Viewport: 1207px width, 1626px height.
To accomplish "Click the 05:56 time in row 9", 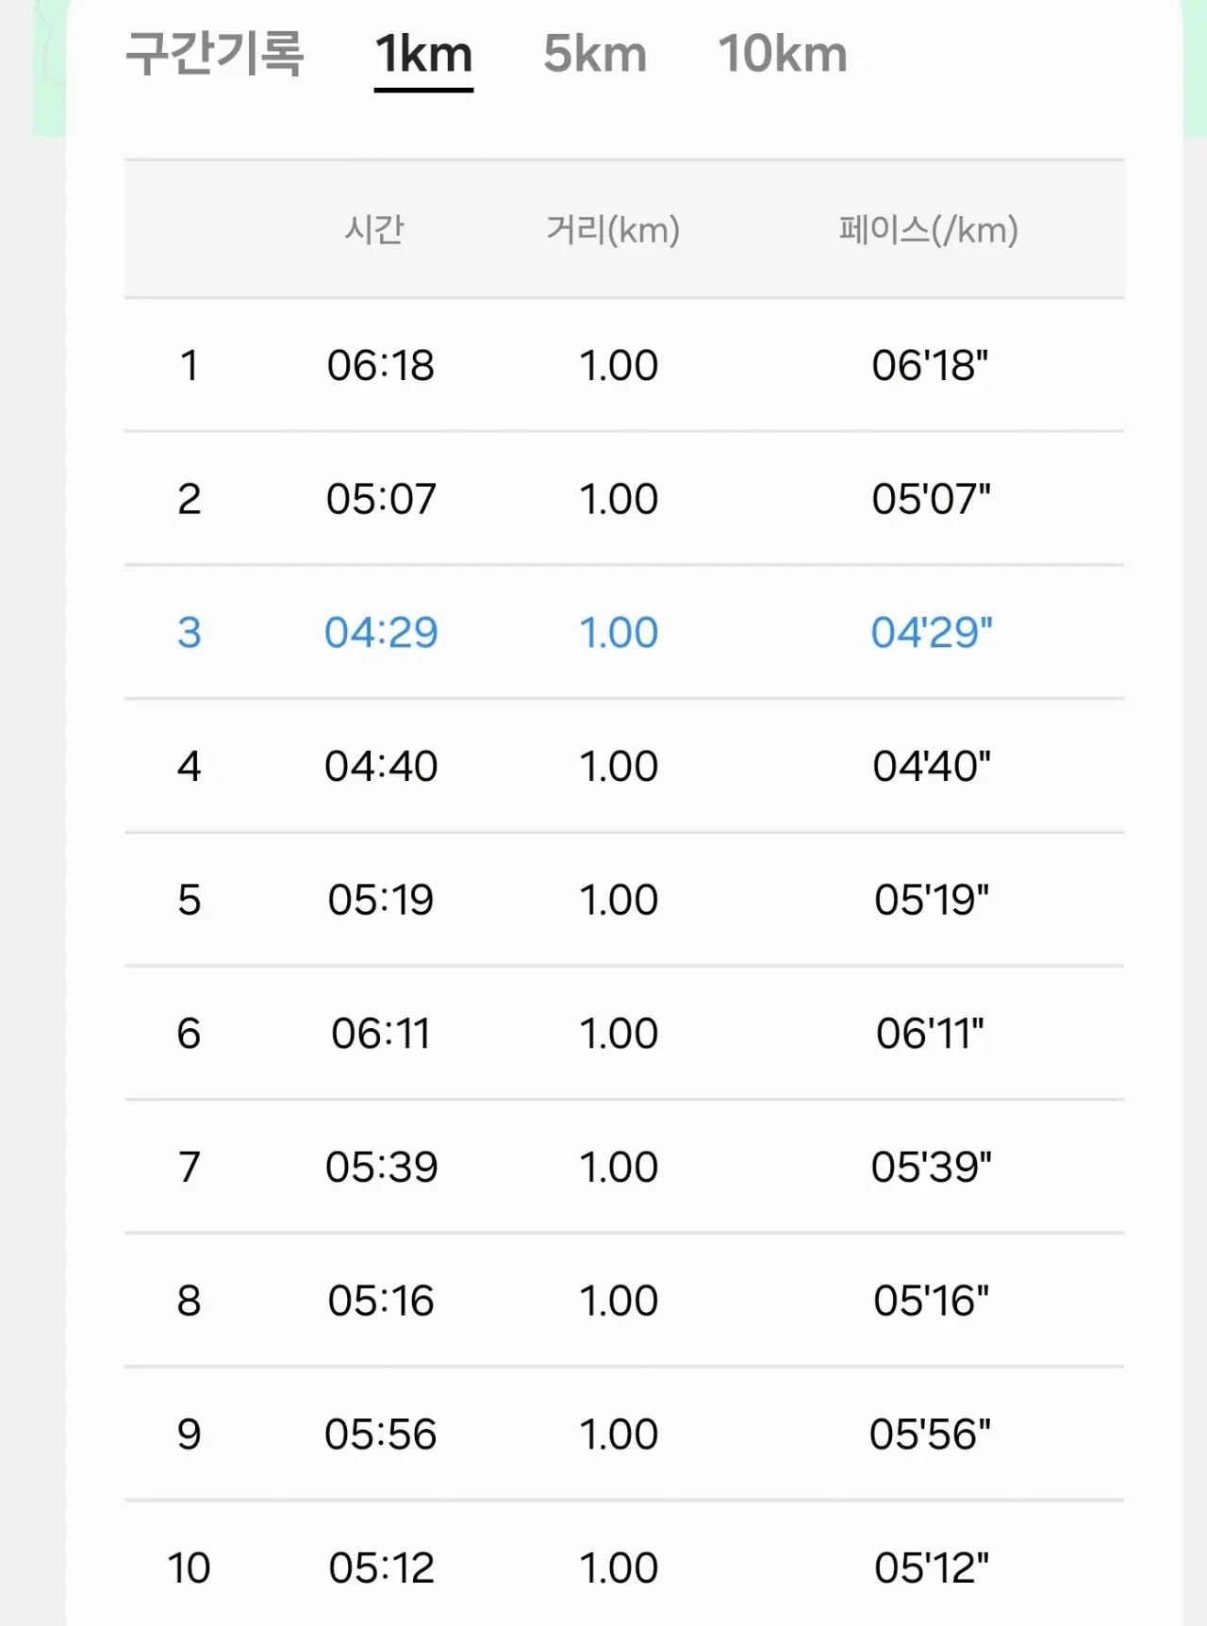I will pyautogui.click(x=381, y=1435).
